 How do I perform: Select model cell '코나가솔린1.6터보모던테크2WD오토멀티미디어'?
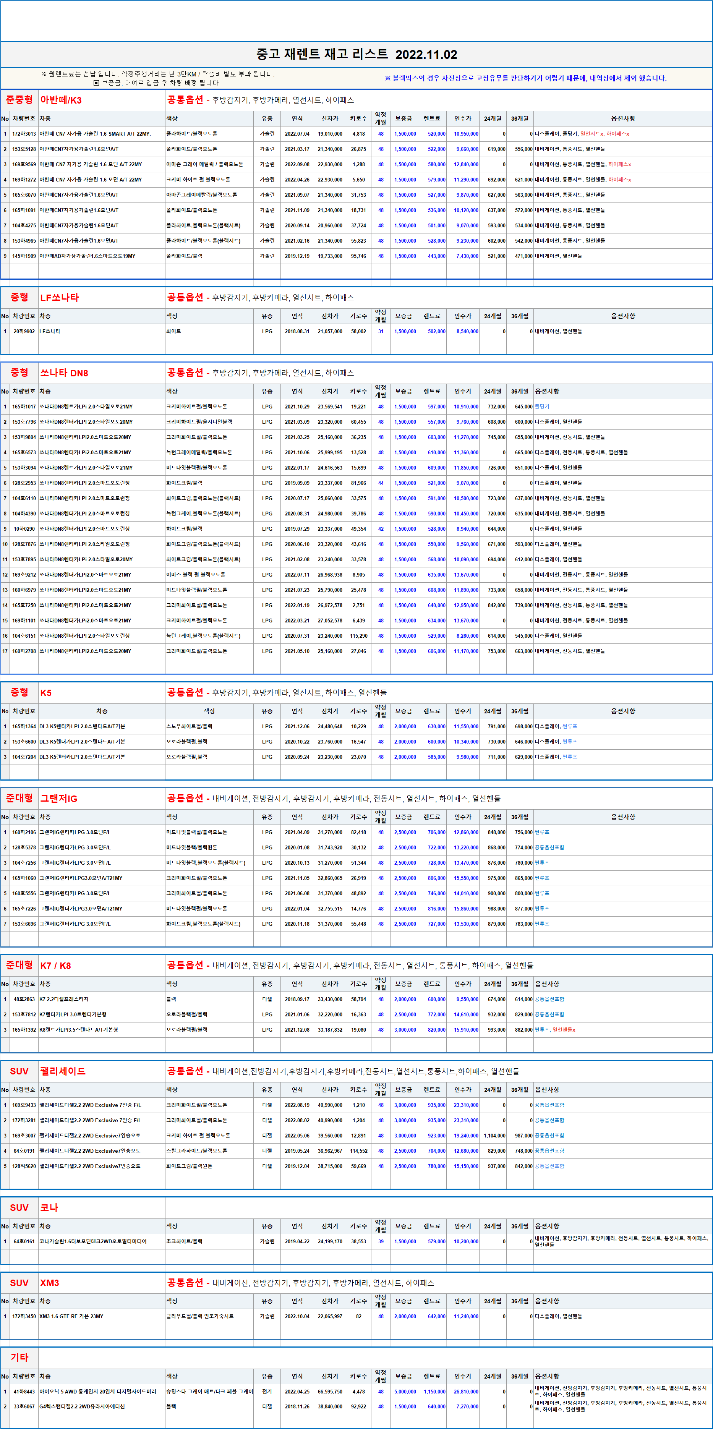(93, 1242)
